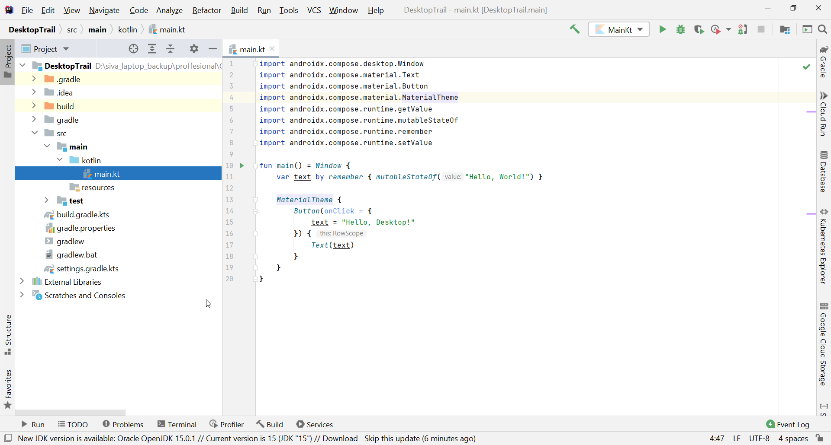Expand the test folder
Screen dimensions: 831x445
[x=46, y=200]
